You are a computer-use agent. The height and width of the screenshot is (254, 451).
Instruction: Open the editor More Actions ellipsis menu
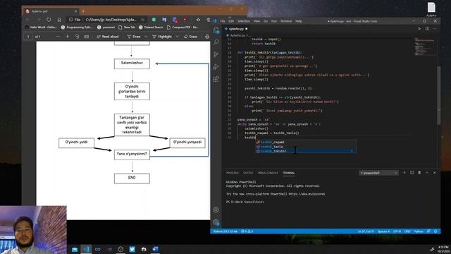[435, 29]
